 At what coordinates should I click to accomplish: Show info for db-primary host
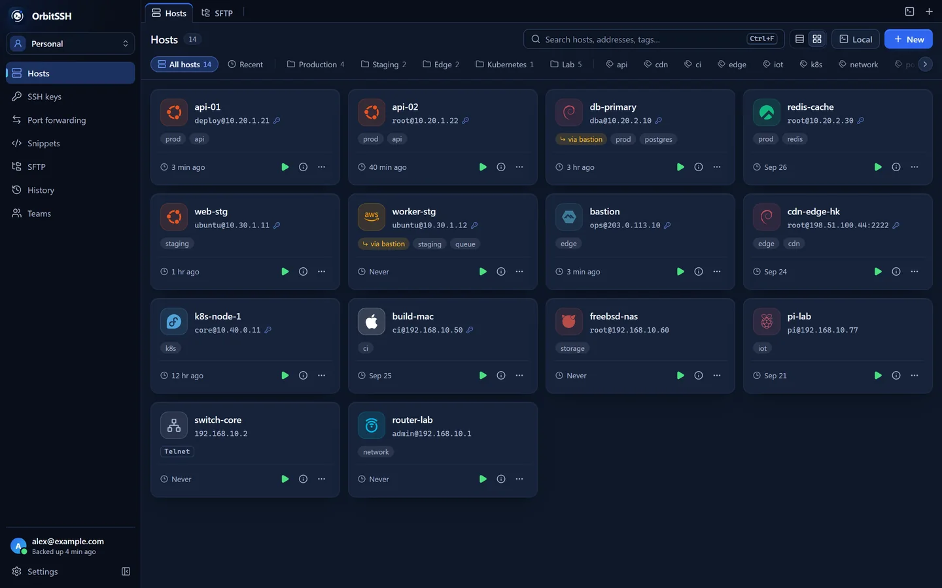pyautogui.click(x=699, y=167)
